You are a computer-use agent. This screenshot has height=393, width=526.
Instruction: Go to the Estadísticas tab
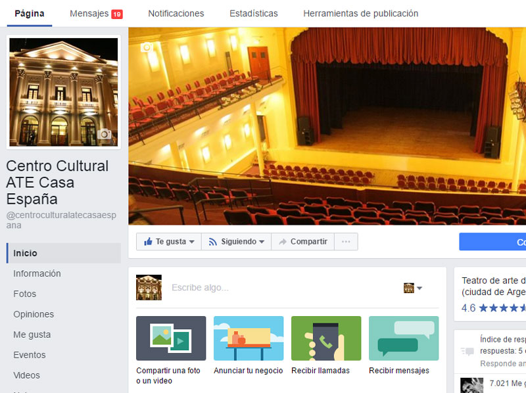253,13
